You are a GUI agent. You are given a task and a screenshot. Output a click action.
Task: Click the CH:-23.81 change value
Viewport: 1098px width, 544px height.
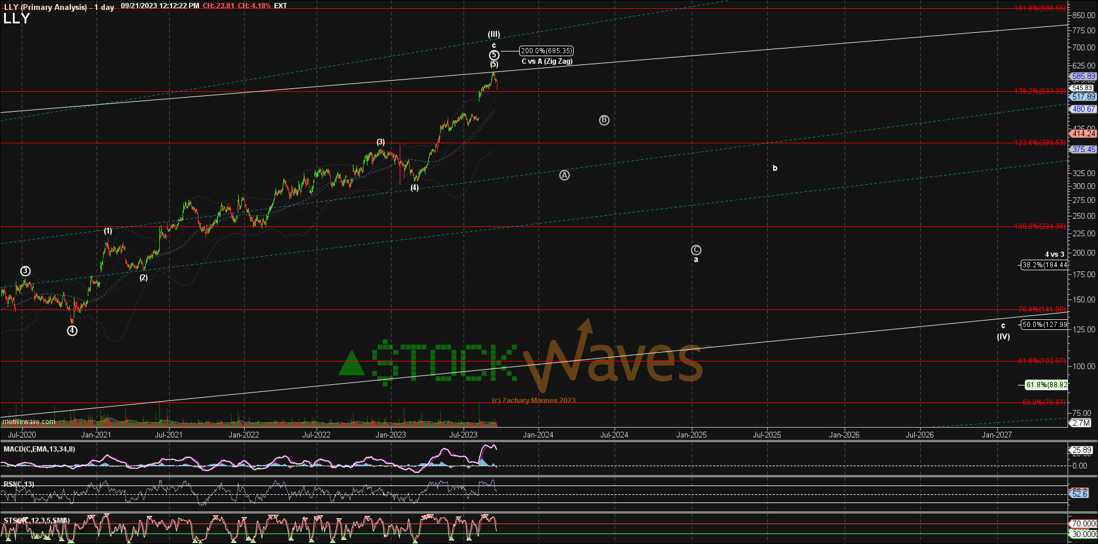pyautogui.click(x=218, y=6)
